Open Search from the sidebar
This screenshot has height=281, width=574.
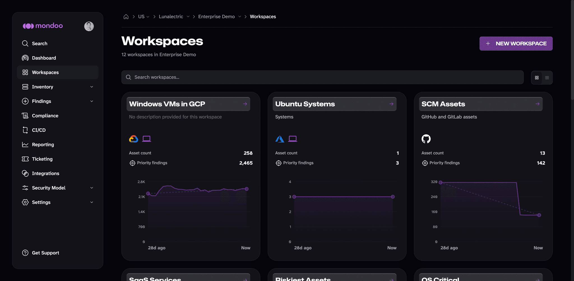pos(57,43)
